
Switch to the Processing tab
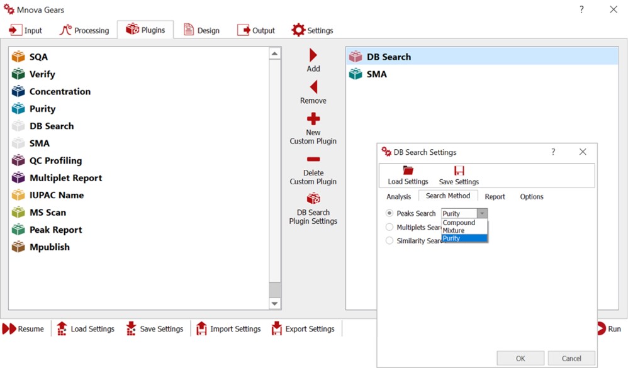pos(84,30)
